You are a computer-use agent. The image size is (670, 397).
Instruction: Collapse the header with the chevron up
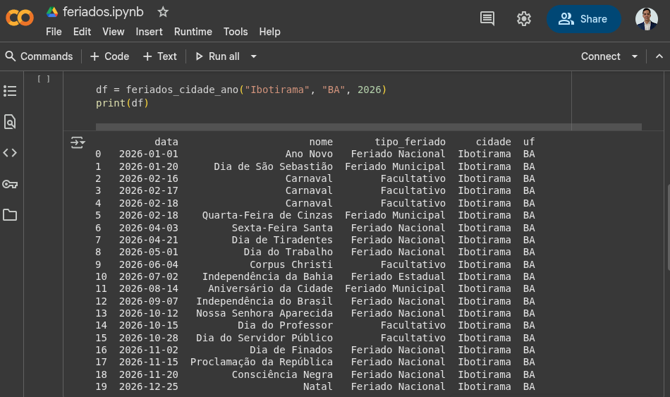(x=659, y=56)
